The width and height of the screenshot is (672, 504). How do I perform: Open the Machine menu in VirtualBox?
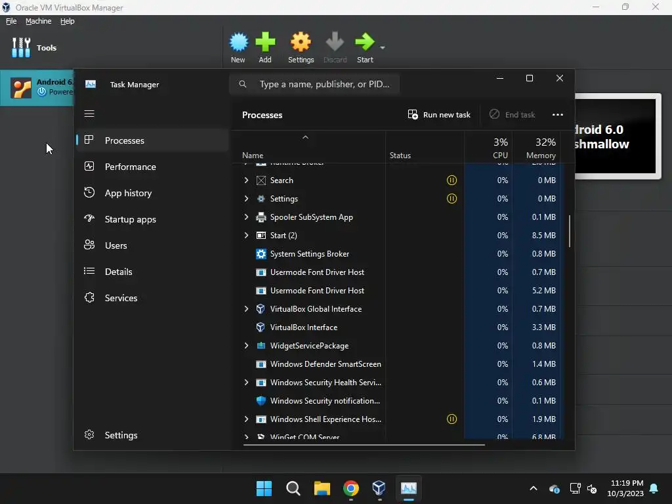click(38, 21)
